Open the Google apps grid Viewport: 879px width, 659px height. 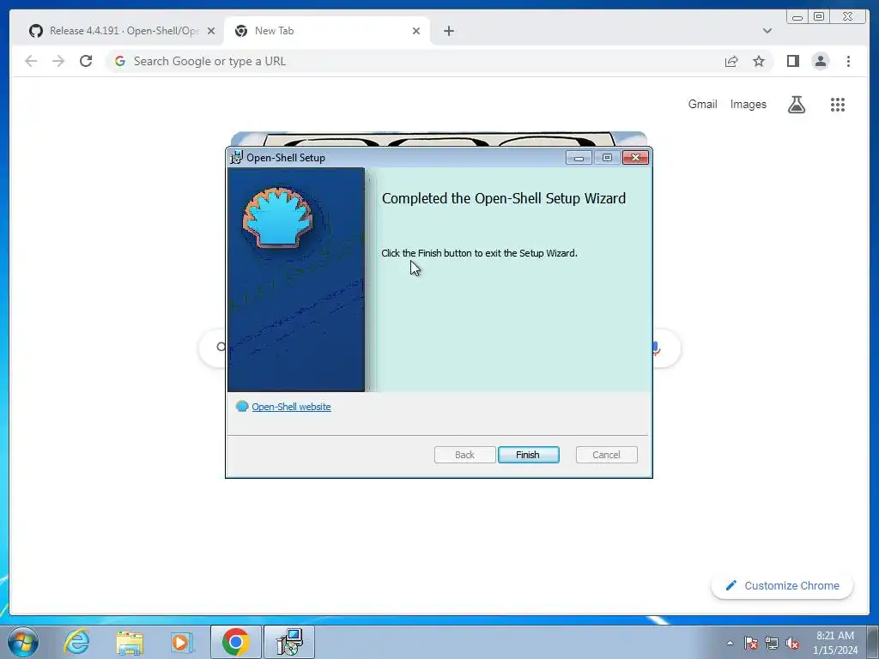point(838,104)
